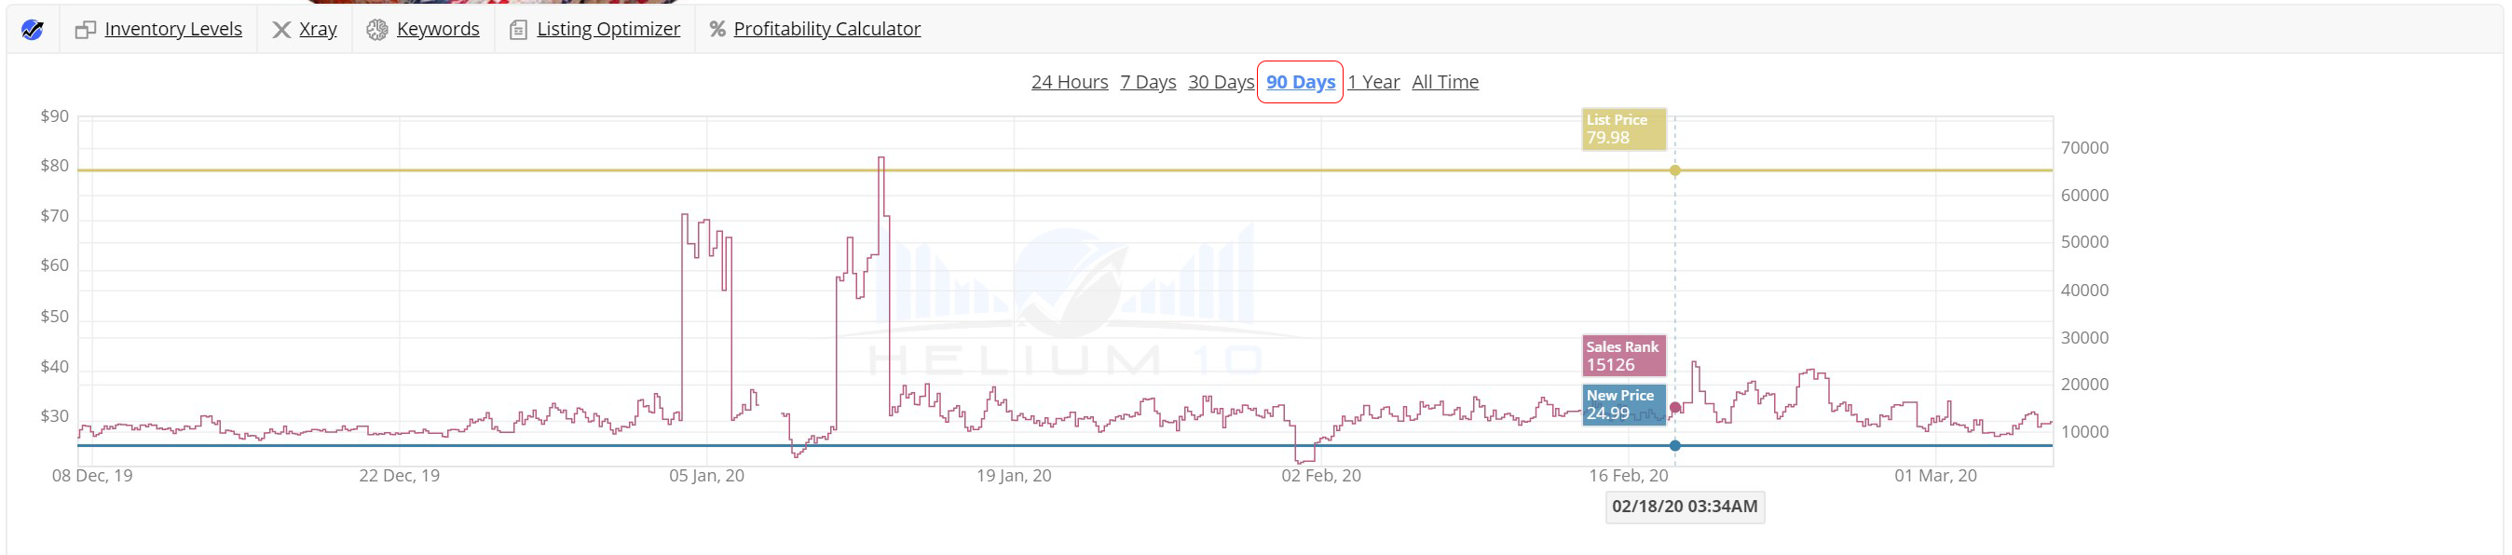Click the 02/18/20 03:34AM date label
Image resolution: width=2512 pixels, height=555 pixels.
point(1685,508)
